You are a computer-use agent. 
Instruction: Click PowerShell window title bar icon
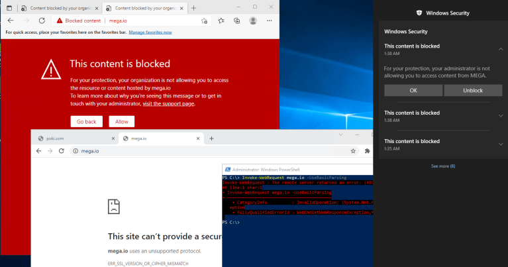(x=228, y=170)
